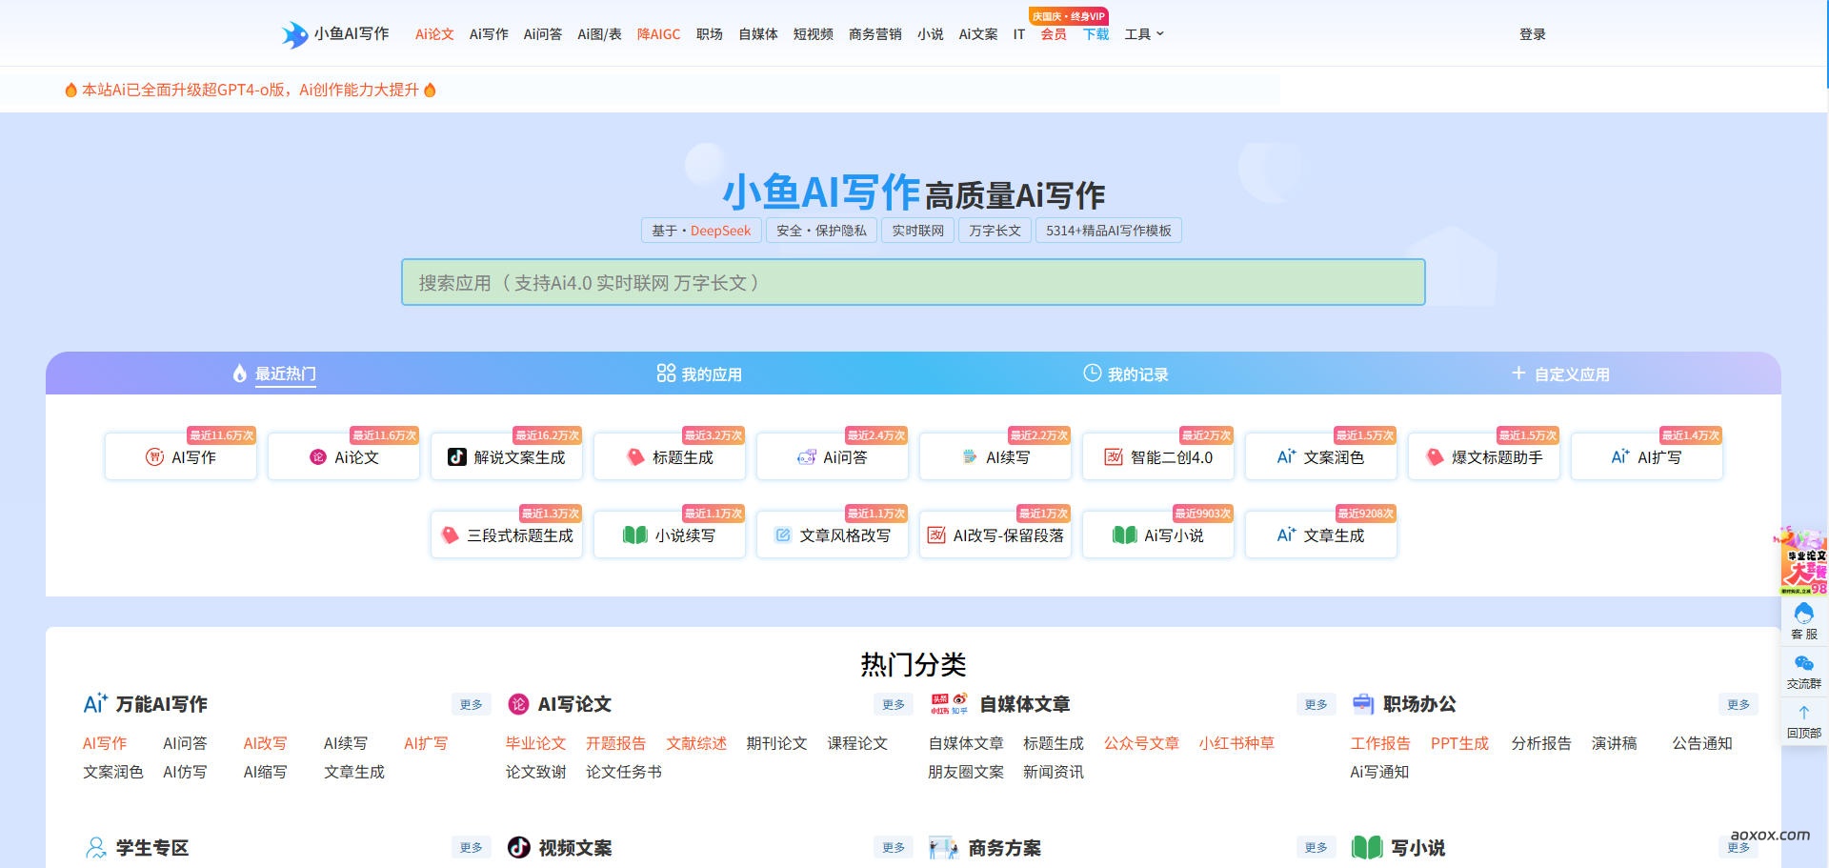Click the 交流群 chat group icon
Image resolution: width=1829 pixels, height=868 pixels.
point(1803,665)
